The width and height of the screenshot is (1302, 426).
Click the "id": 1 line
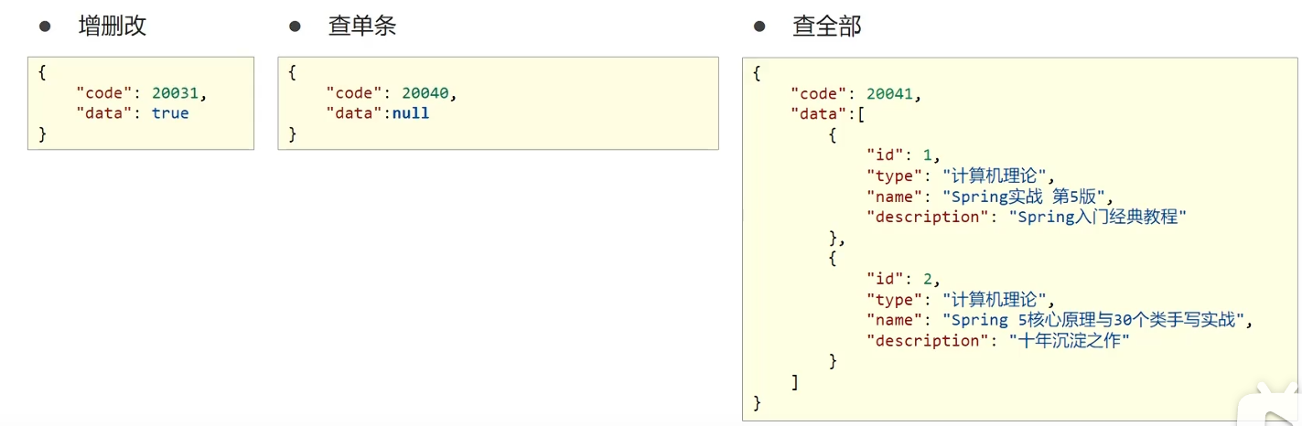pos(903,155)
